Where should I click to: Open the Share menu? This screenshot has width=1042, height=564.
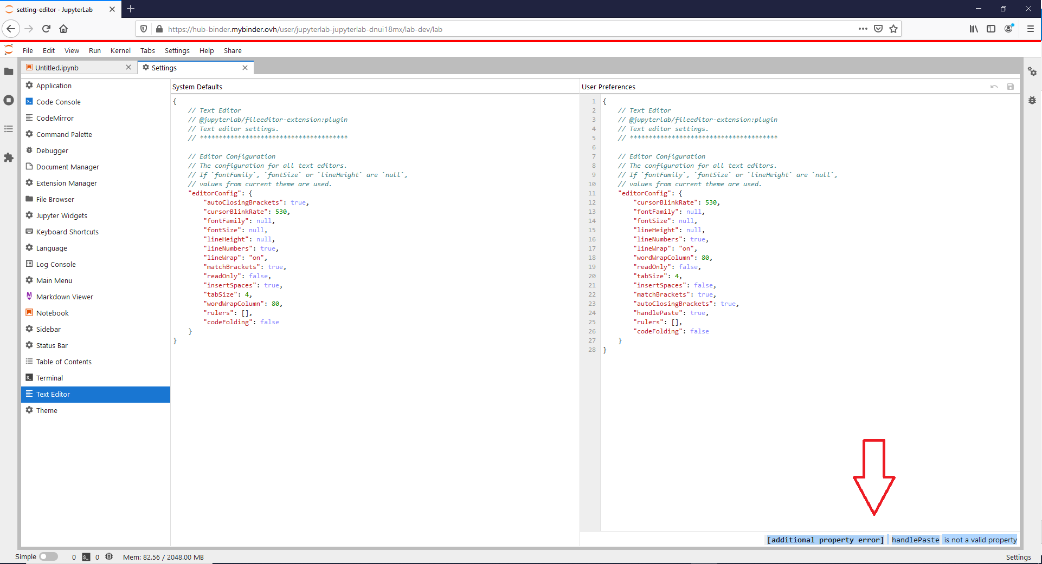click(233, 51)
